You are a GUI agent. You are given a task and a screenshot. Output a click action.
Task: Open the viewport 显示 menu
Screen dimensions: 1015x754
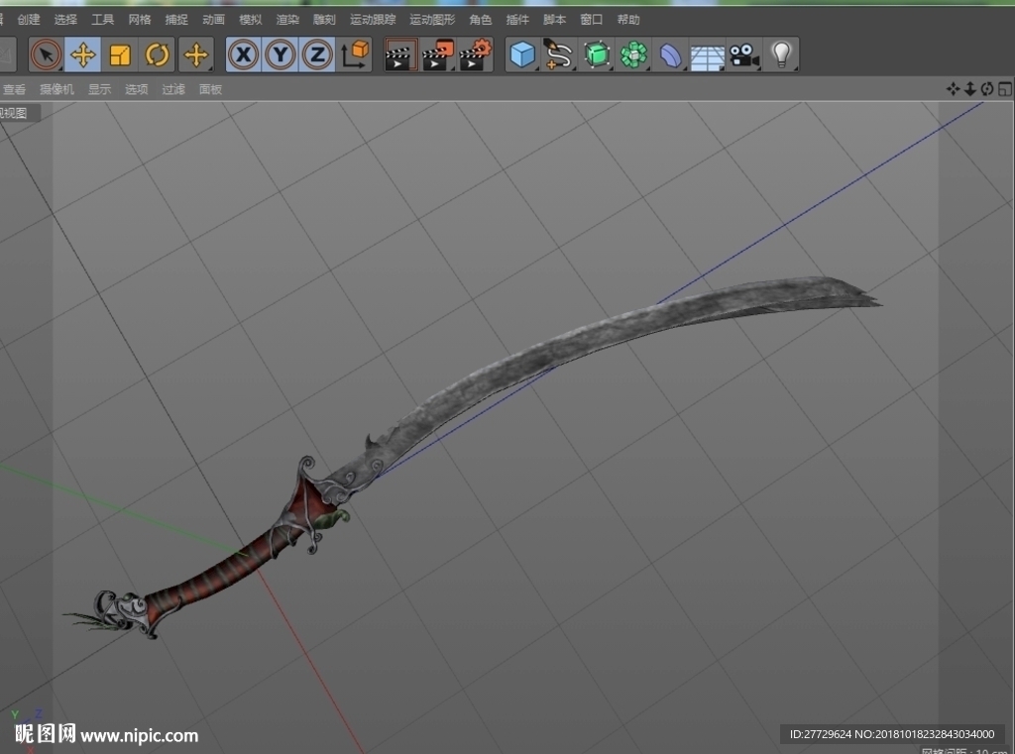pos(100,89)
